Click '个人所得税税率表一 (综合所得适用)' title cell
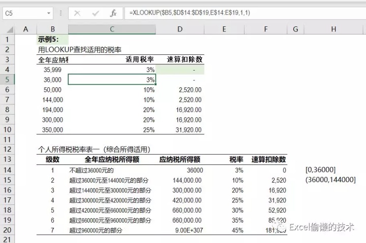The image size is (366, 243). 94,149
